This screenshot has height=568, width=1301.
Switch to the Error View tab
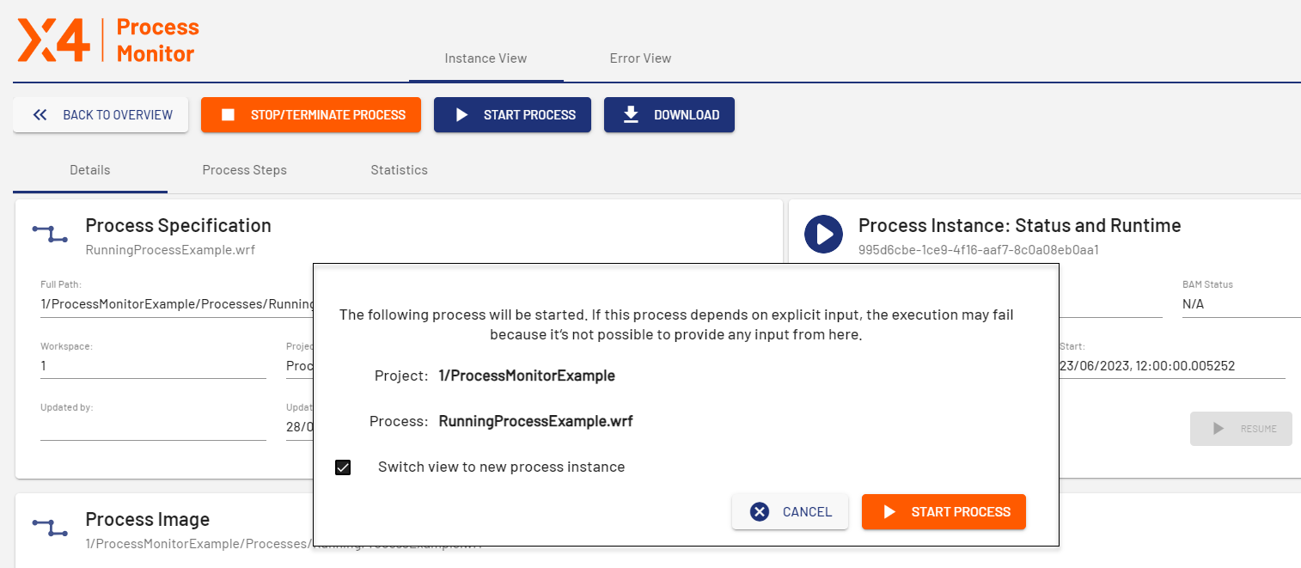click(x=640, y=58)
